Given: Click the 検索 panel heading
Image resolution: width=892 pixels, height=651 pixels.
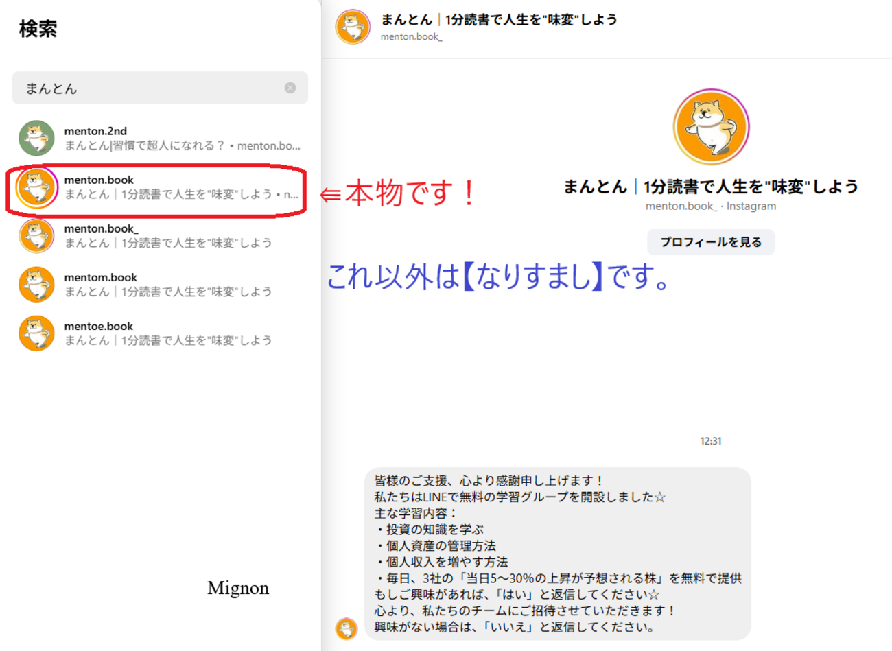Looking at the screenshot, I should [x=38, y=29].
